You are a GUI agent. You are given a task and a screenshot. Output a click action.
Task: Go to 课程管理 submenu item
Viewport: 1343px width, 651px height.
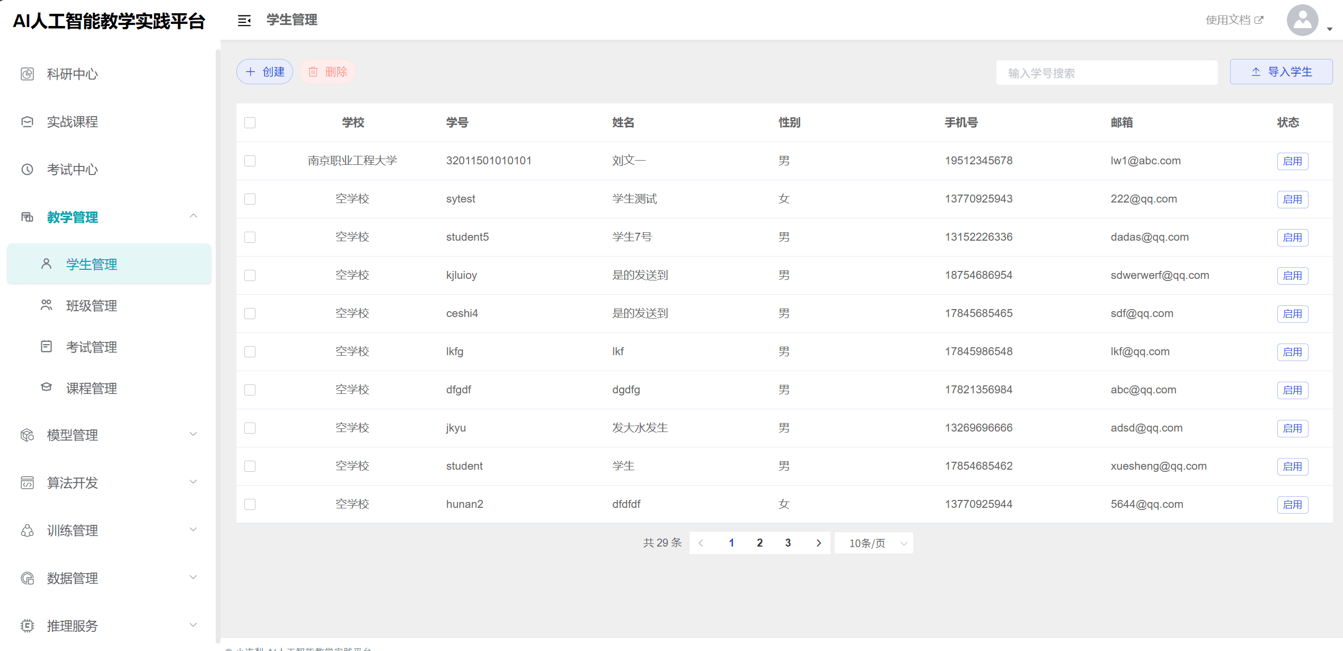[91, 389]
